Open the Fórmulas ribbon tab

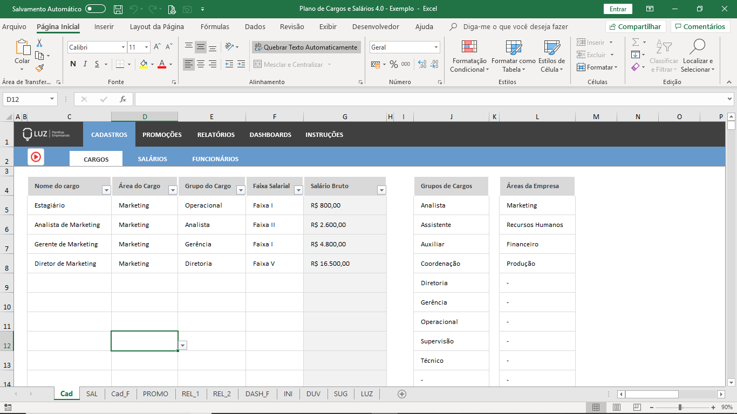click(215, 26)
